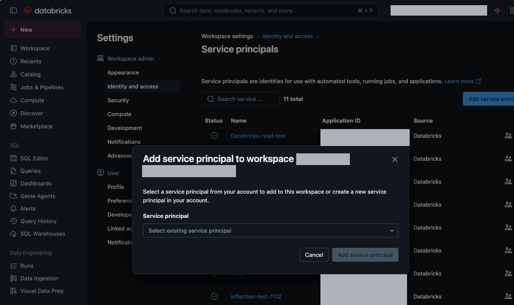The height and width of the screenshot is (305, 514).
Task: Click the Genie Agents icon
Action: 13,196
